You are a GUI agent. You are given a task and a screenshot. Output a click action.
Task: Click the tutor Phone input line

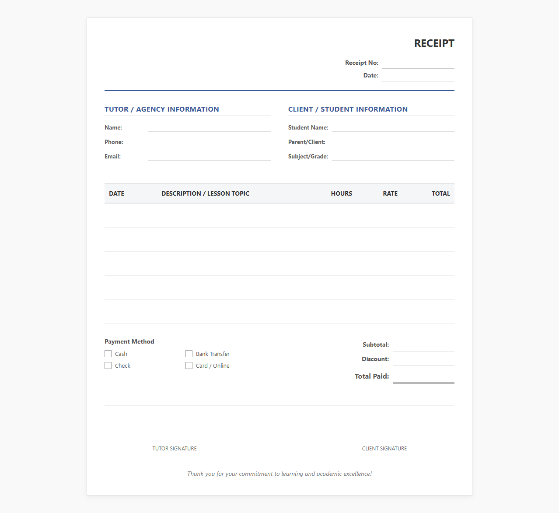(210, 141)
